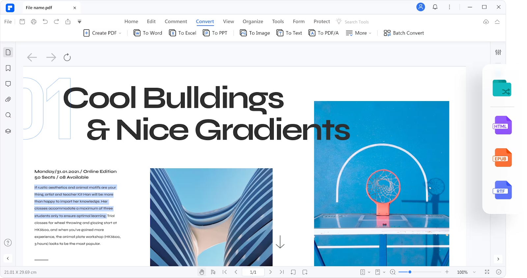The width and height of the screenshot is (527, 278).
Task: Collapse the ribbon with the up arrow
Action: click(497, 22)
